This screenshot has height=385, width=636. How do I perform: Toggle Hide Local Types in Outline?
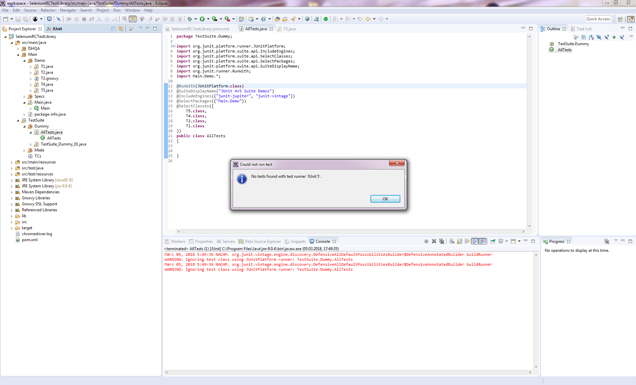click(622, 37)
